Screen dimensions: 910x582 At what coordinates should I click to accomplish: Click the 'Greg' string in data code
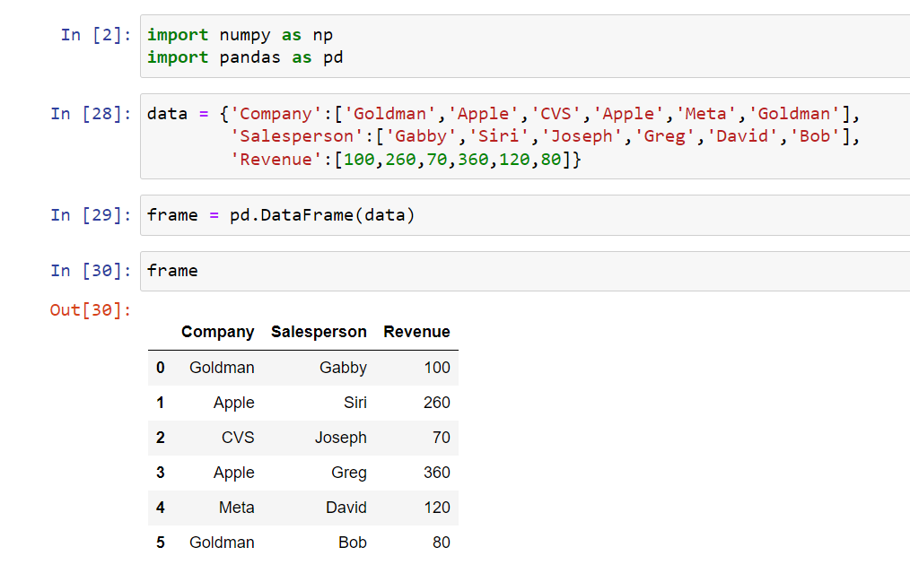664,136
